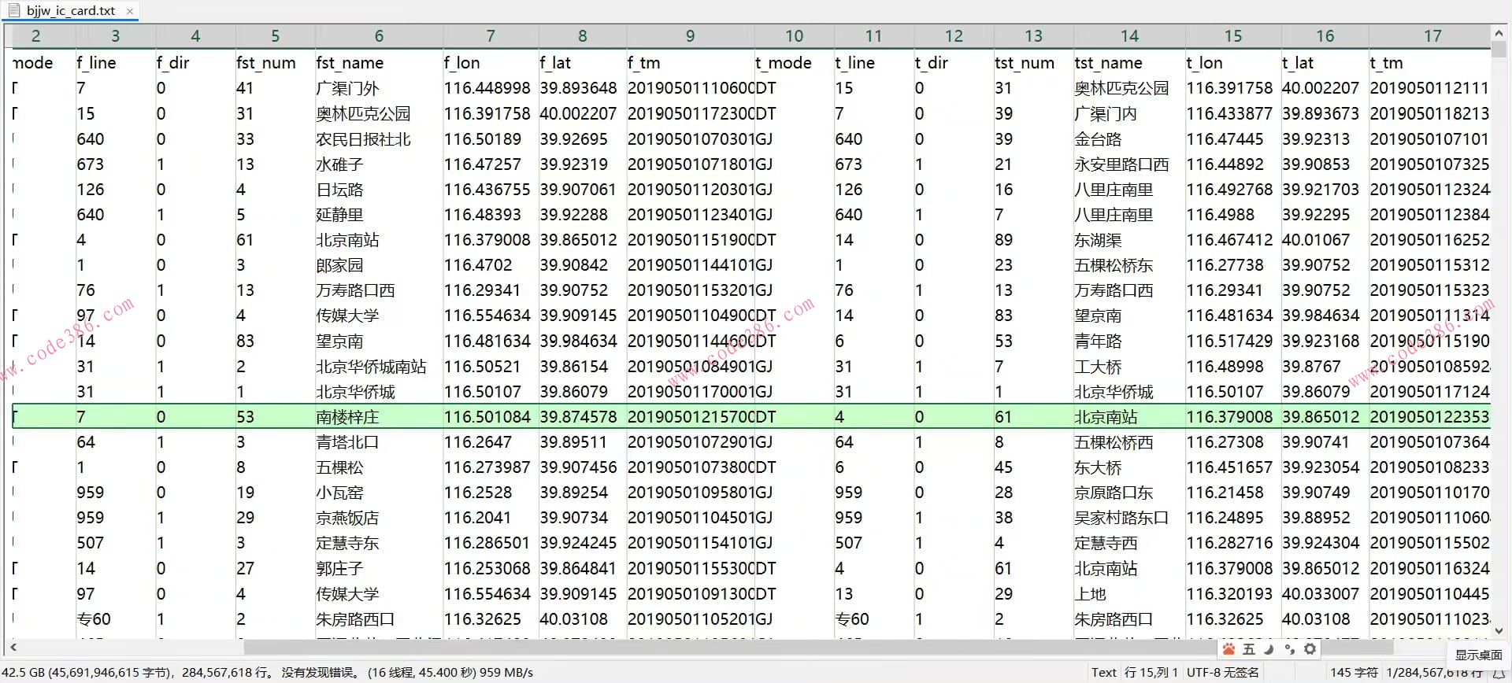The height and width of the screenshot is (683, 1512).
Task: Click the scroll-down arrow of vertical scrollbar
Action: coord(1499,630)
